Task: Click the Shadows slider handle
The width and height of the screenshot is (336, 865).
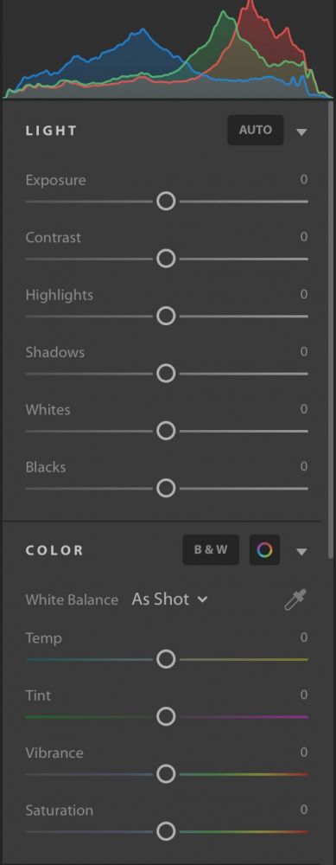Action: click(x=166, y=374)
